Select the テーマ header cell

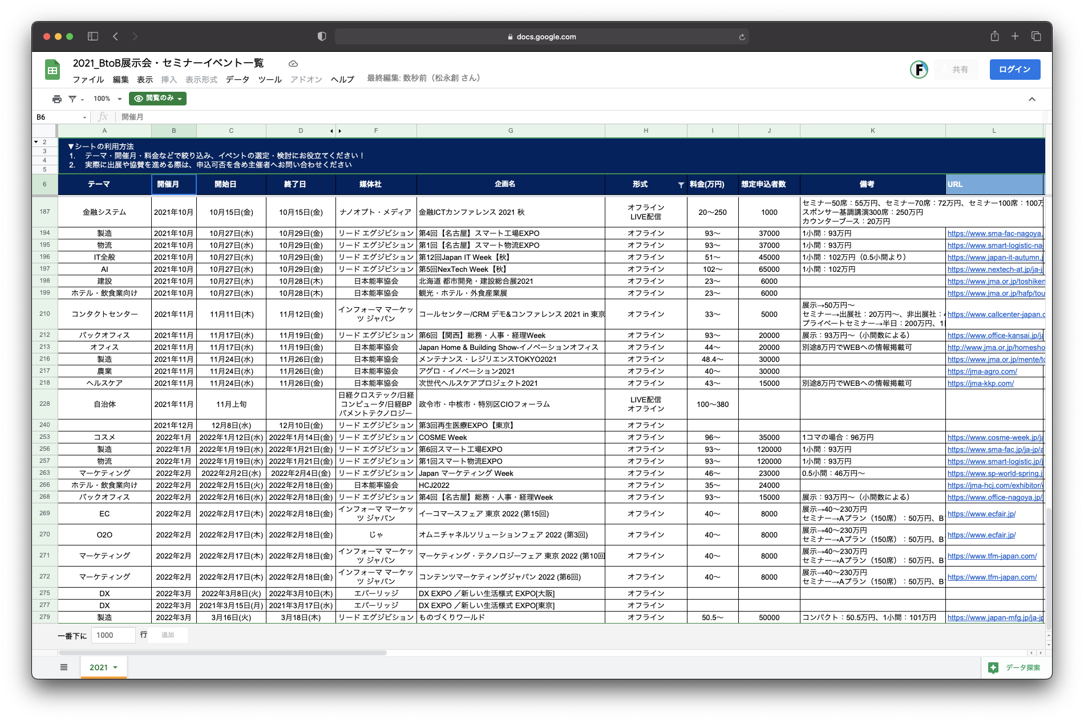coord(104,184)
